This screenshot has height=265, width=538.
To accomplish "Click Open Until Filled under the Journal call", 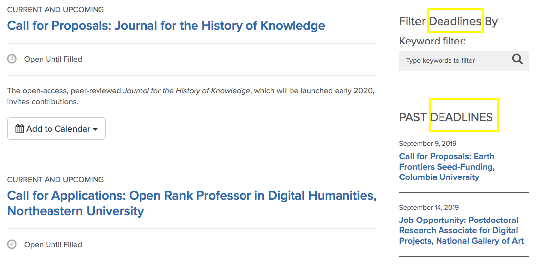I will pos(53,59).
